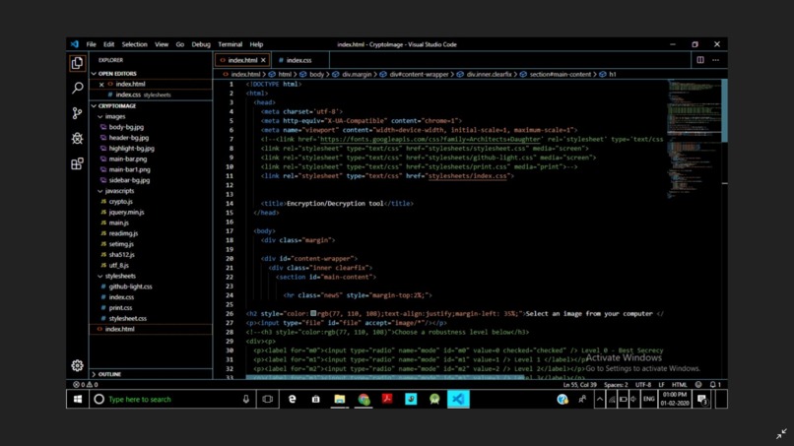This screenshot has width=794, height=446.
Task: Click the feedback smiley in status bar
Action: pyautogui.click(x=698, y=385)
